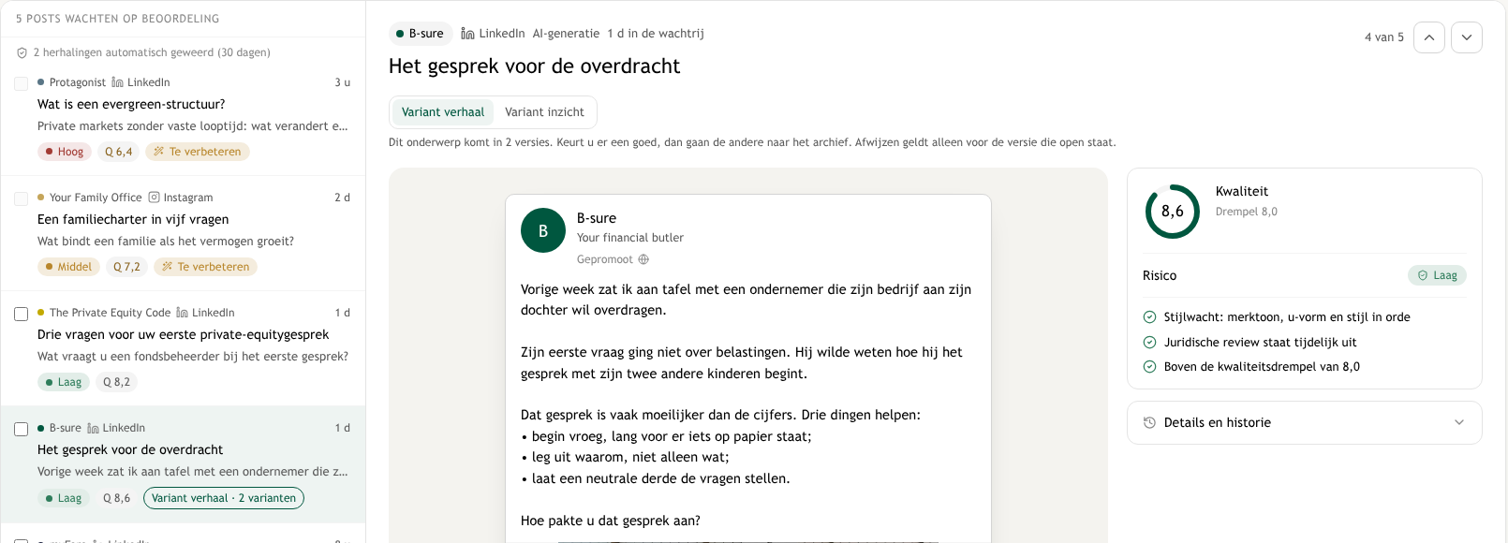
Task: Click the 5 POSTS WACHTEN OP BEOORDELING heading
Action: (x=118, y=19)
